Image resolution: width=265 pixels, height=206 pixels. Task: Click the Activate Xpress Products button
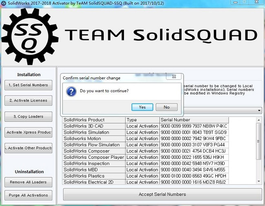[x=29, y=132]
